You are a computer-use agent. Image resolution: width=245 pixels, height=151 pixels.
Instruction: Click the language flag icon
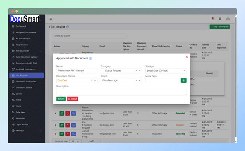[213, 19]
